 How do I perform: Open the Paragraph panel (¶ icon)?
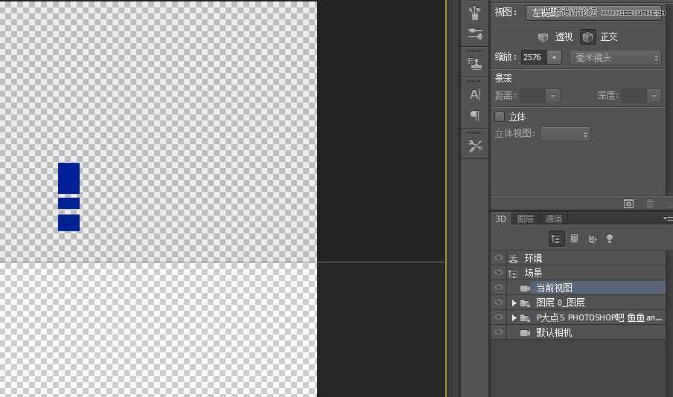tap(475, 115)
